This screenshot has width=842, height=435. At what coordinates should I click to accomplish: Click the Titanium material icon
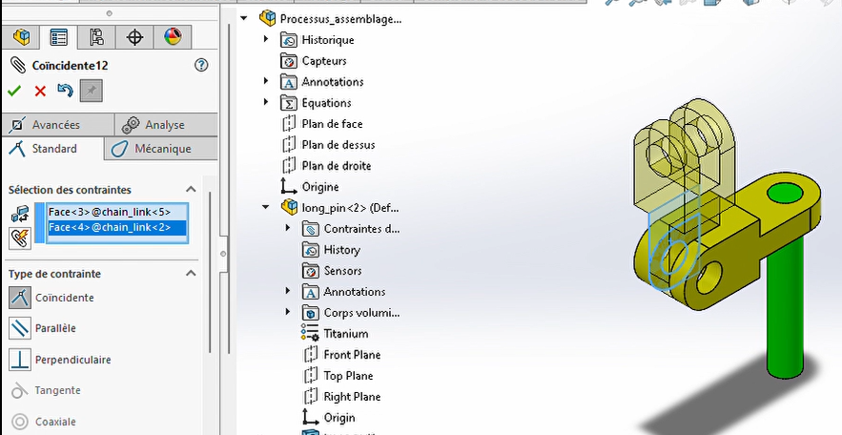click(x=310, y=333)
